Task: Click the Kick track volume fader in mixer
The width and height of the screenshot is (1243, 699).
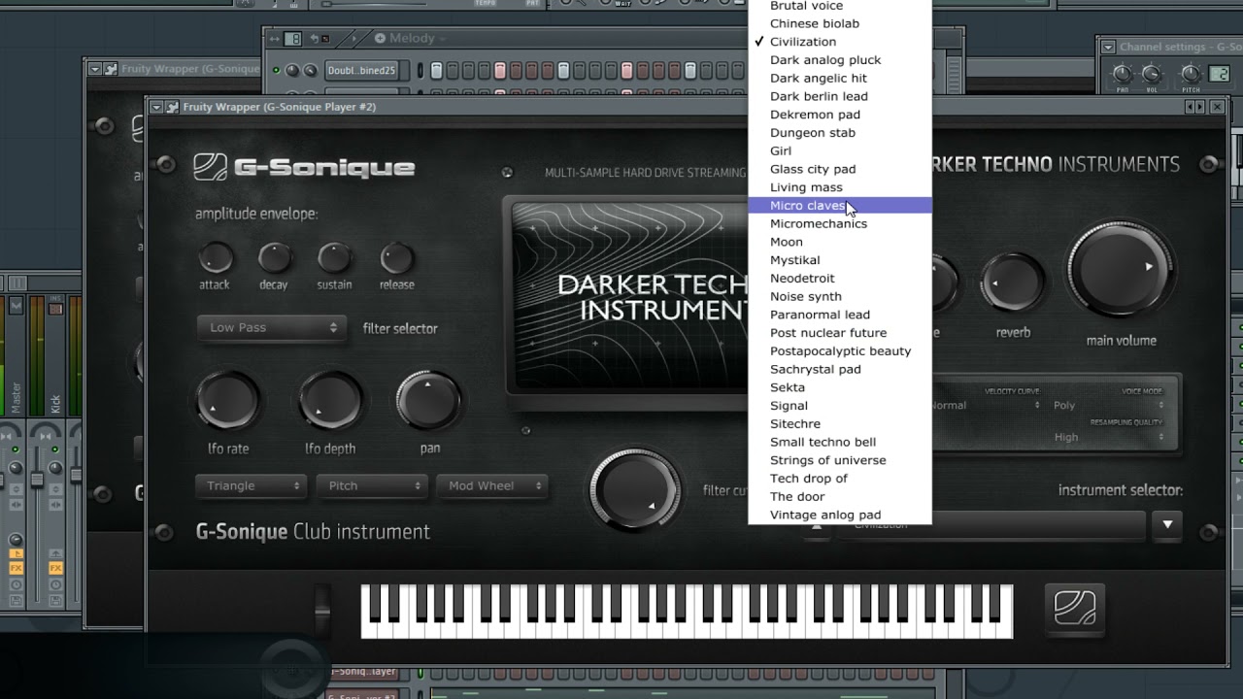Action: [x=37, y=479]
